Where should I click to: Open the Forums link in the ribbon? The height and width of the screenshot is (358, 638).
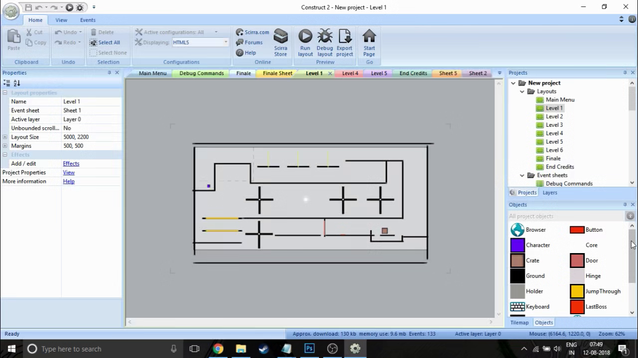point(249,42)
